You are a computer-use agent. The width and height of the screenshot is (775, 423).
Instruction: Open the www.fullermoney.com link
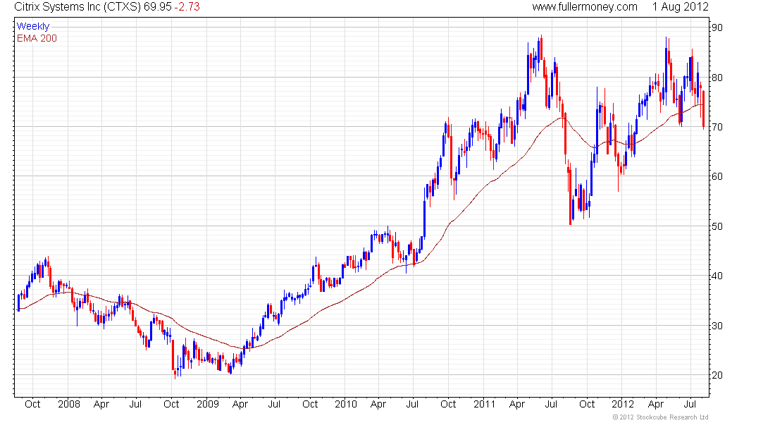point(585,7)
